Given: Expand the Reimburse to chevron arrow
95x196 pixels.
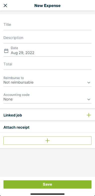Looking at the screenshot, I should click(x=89, y=83).
